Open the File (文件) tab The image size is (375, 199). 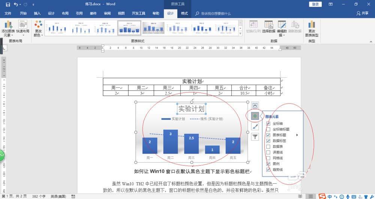click(x=8, y=13)
